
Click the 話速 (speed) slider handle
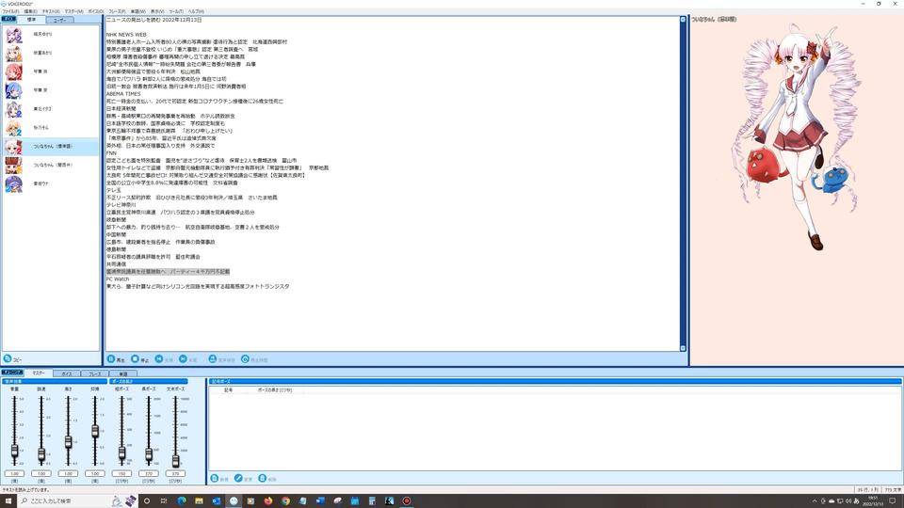point(41,454)
